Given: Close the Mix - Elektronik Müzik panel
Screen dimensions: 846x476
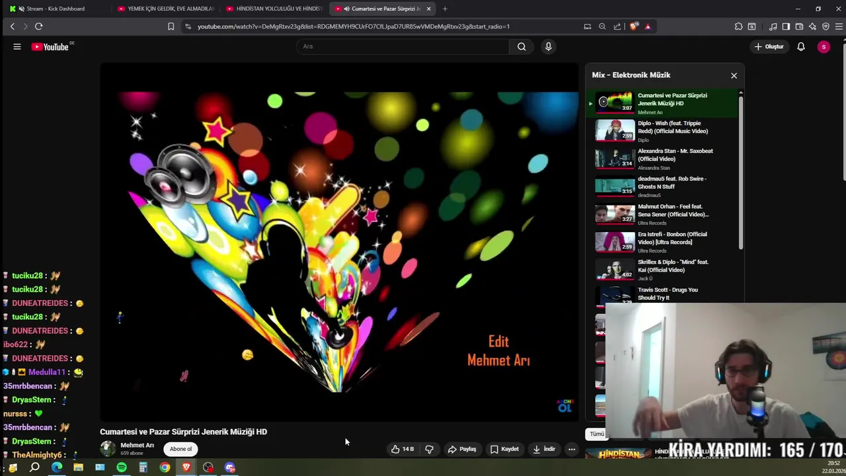Looking at the screenshot, I should (734, 75).
